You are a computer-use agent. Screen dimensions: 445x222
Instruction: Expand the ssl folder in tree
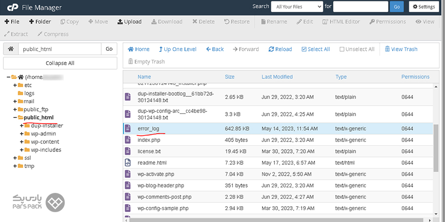click(x=15, y=158)
